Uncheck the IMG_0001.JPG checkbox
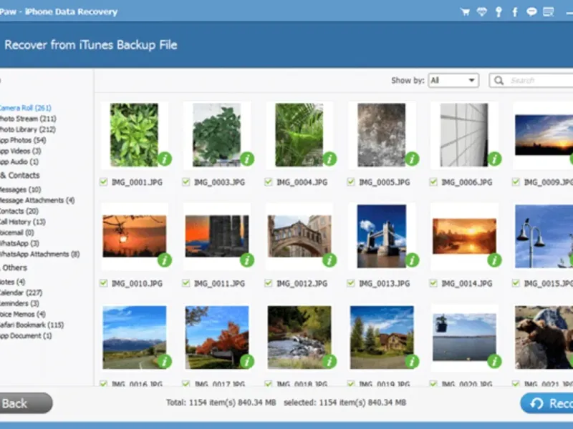The width and height of the screenshot is (573, 429). click(x=103, y=182)
